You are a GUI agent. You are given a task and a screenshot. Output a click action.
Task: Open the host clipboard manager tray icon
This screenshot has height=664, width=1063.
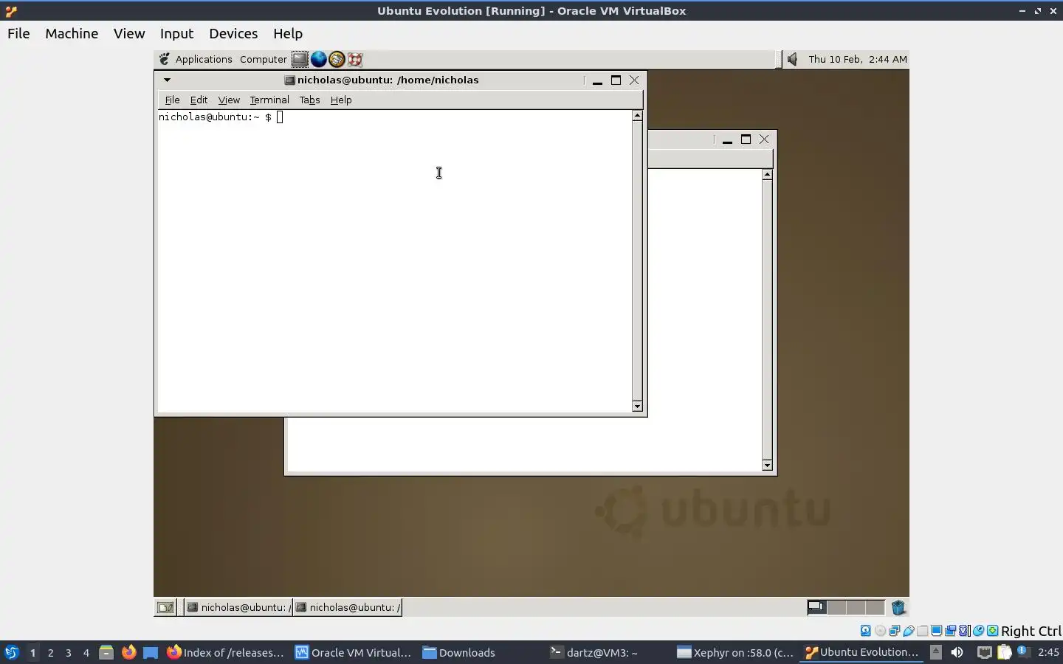tap(1004, 652)
